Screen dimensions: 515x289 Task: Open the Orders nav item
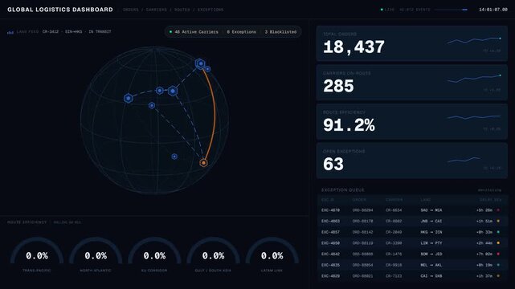pyautogui.click(x=131, y=10)
